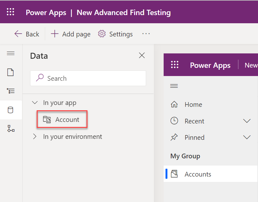Open the Automation flow icon in rail
The image size is (258, 202).
tap(11, 128)
